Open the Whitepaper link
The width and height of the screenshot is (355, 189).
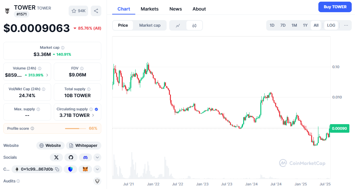(83, 146)
